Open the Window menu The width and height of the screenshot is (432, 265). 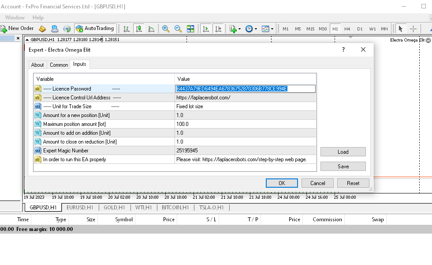pyautogui.click(x=15, y=17)
